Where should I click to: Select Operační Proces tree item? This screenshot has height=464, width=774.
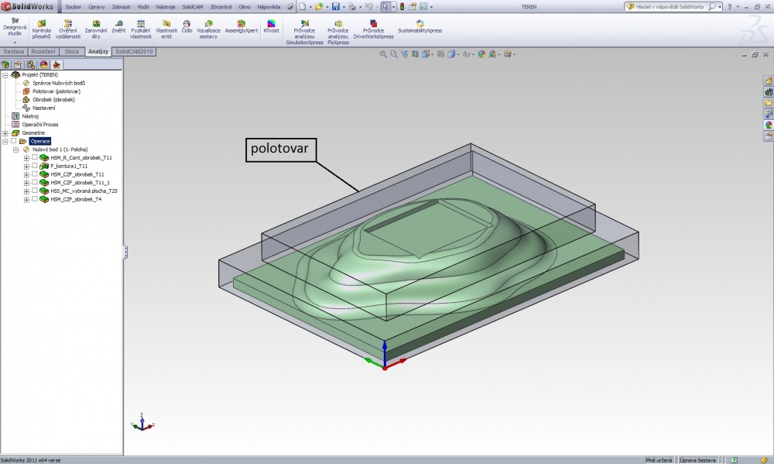coord(40,125)
